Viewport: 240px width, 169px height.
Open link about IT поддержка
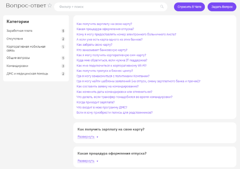pyautogui.click(x=112, y=60)
